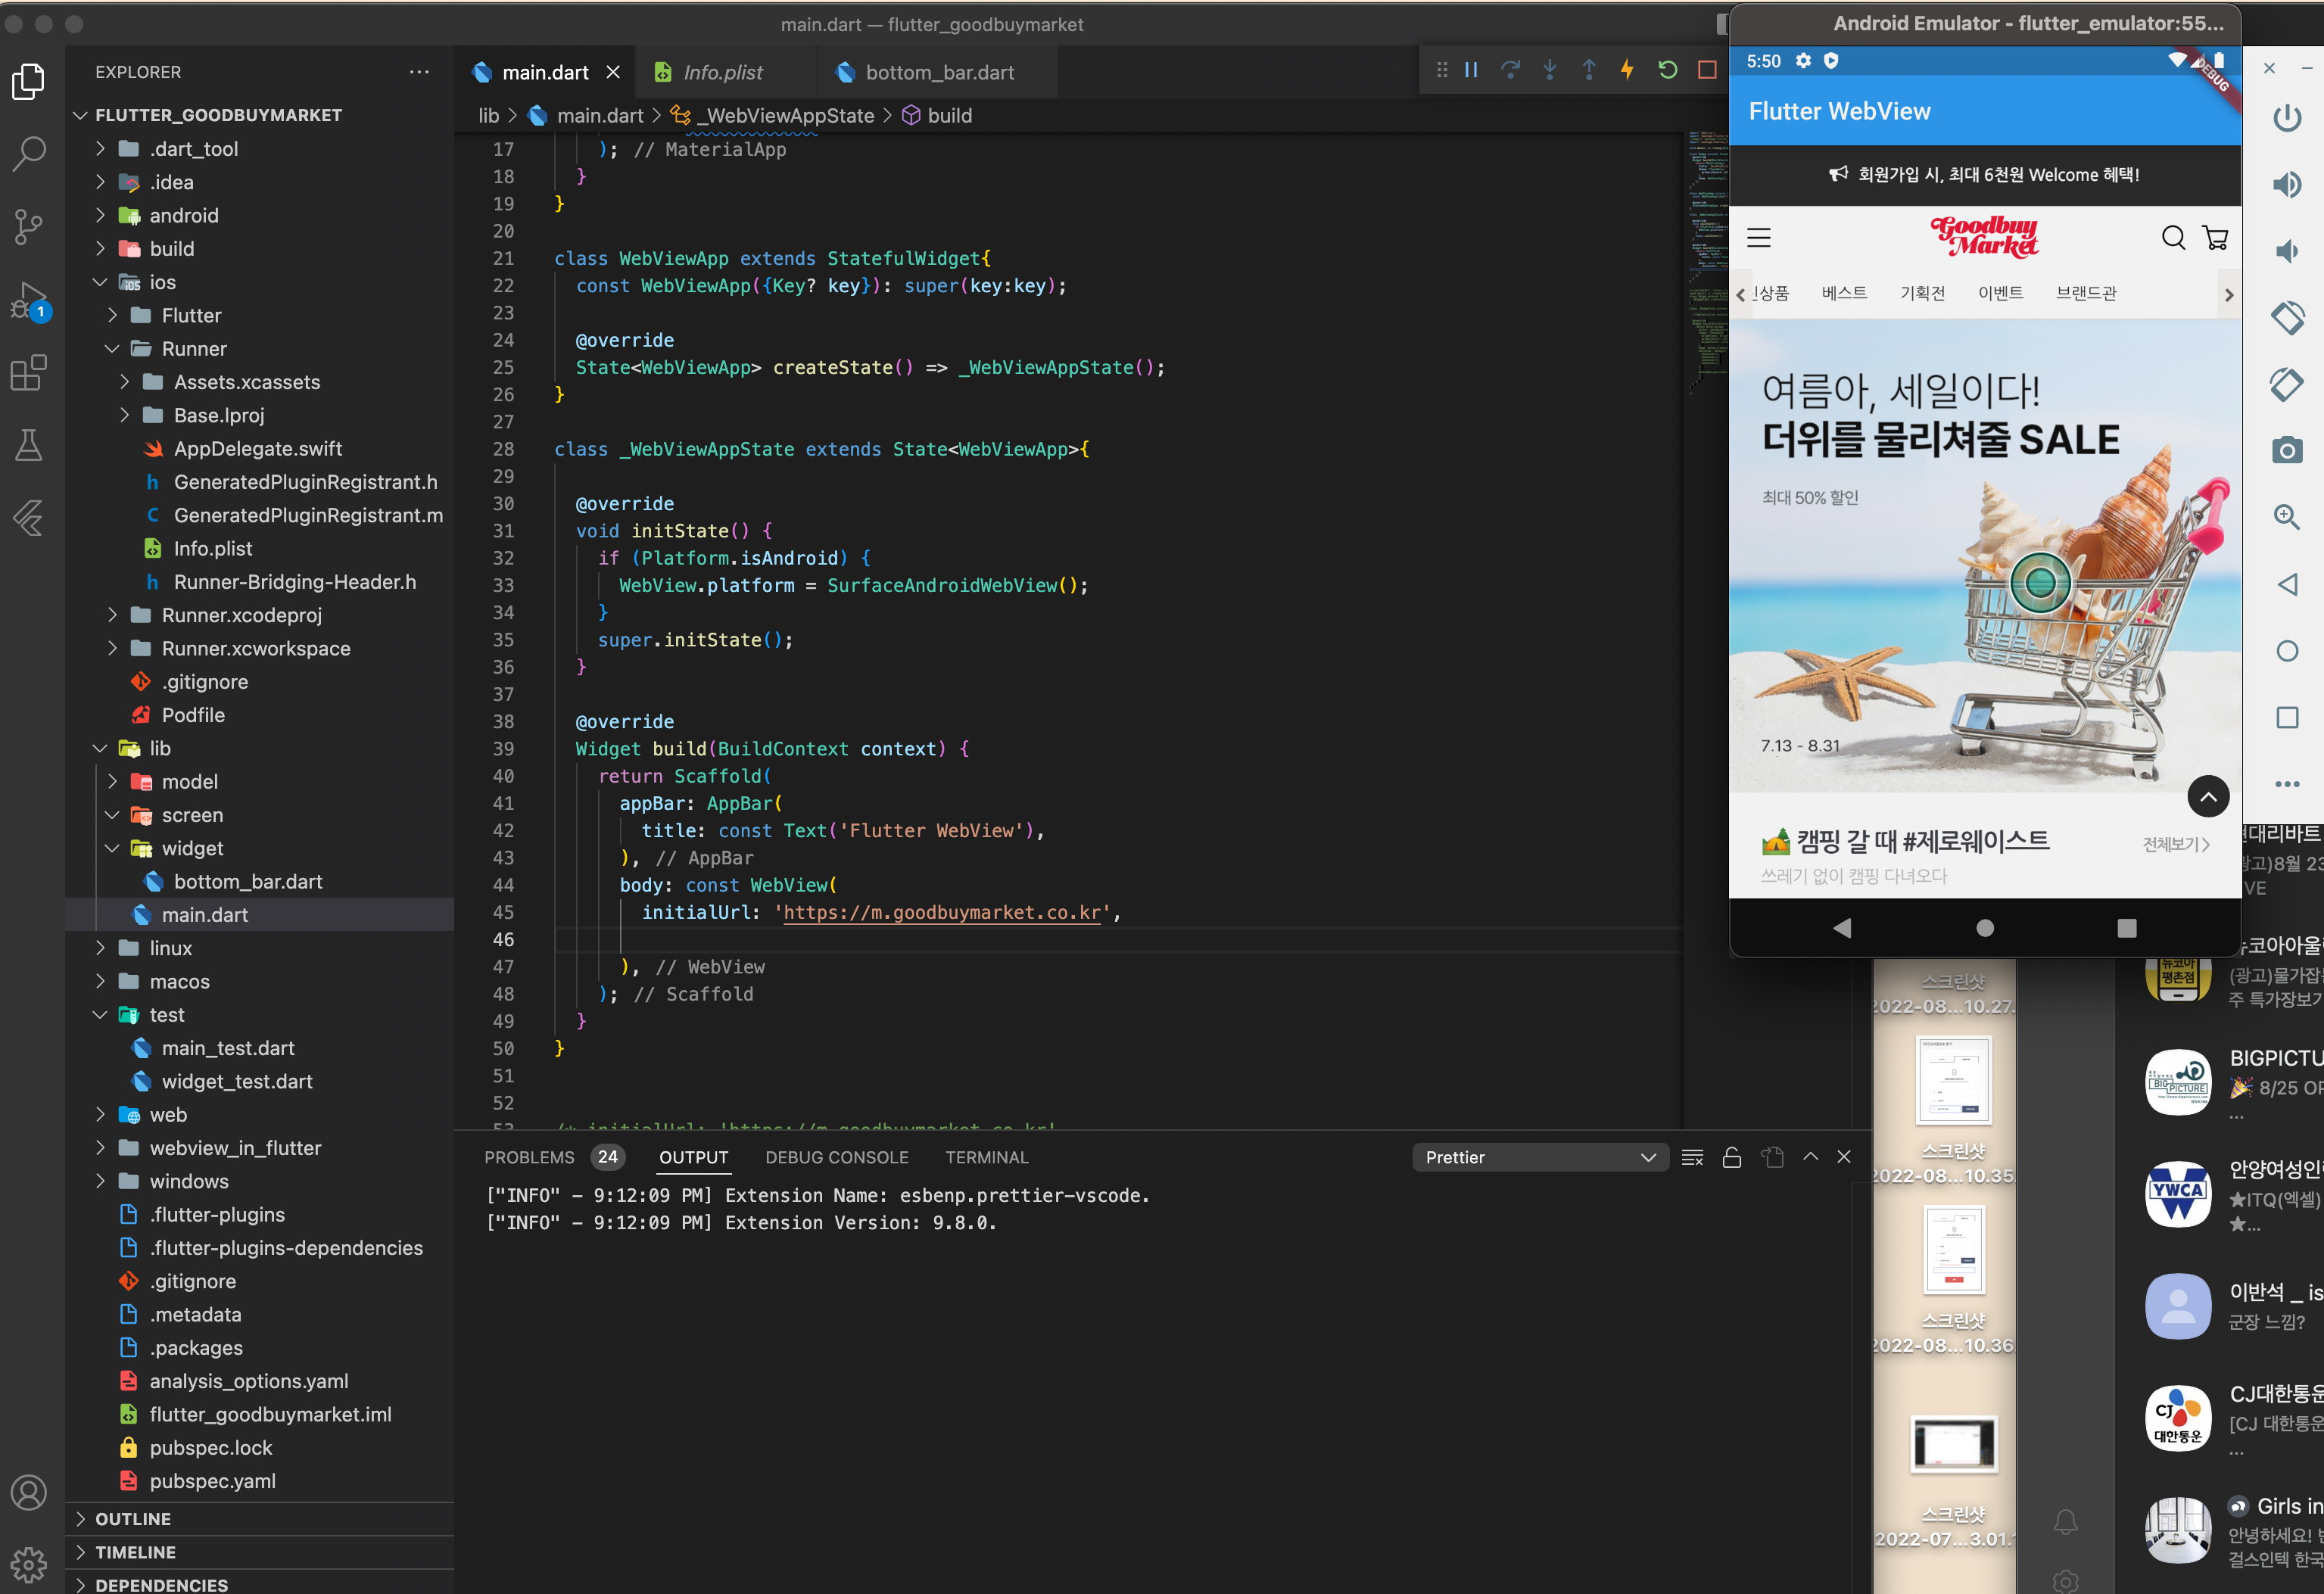2324x1594 pixels.
Task: Open the Search view in activity bar
Action: click(x=29, y=154)
